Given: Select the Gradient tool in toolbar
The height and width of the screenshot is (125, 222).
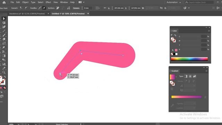Looking at the screenshot, I should pos(4,56).
